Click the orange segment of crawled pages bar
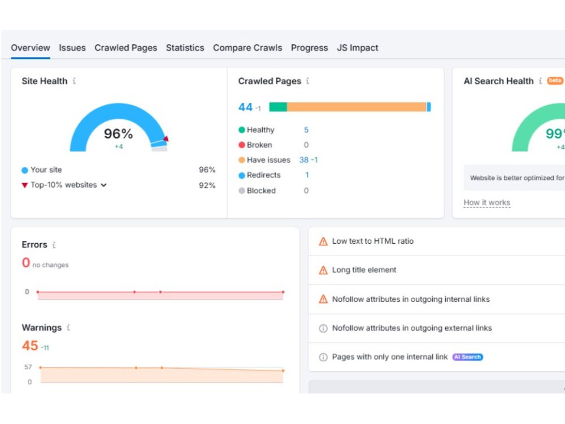565x424 pixels. (x=357, y=107)
